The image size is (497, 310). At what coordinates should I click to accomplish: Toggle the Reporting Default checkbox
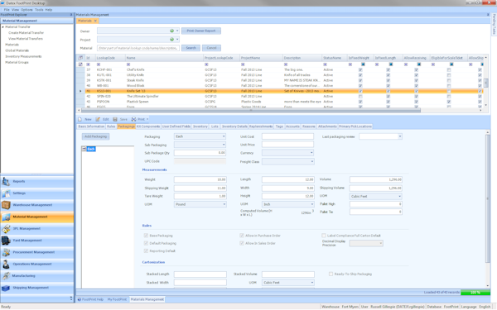click(146, 250)
